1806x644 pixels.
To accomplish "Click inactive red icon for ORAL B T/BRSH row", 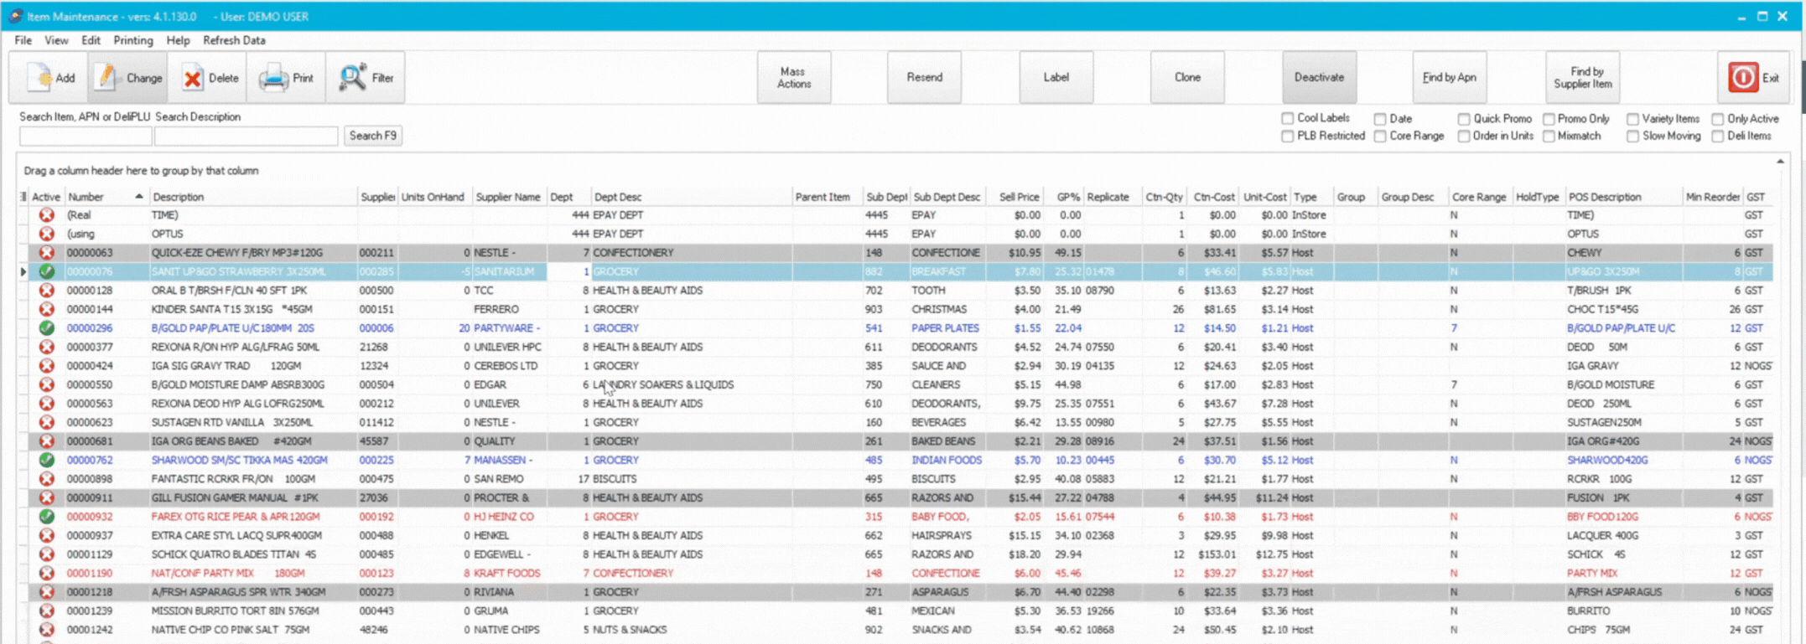I will click(47, 291).
